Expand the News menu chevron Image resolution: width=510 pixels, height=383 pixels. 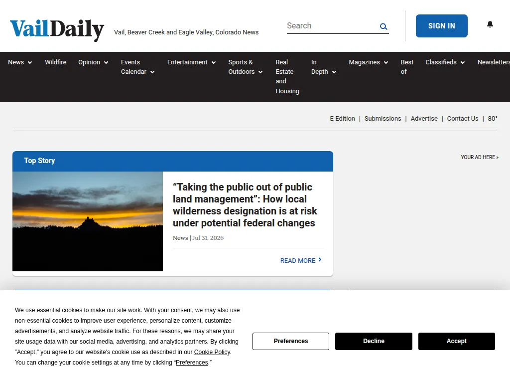coord(30,62)
